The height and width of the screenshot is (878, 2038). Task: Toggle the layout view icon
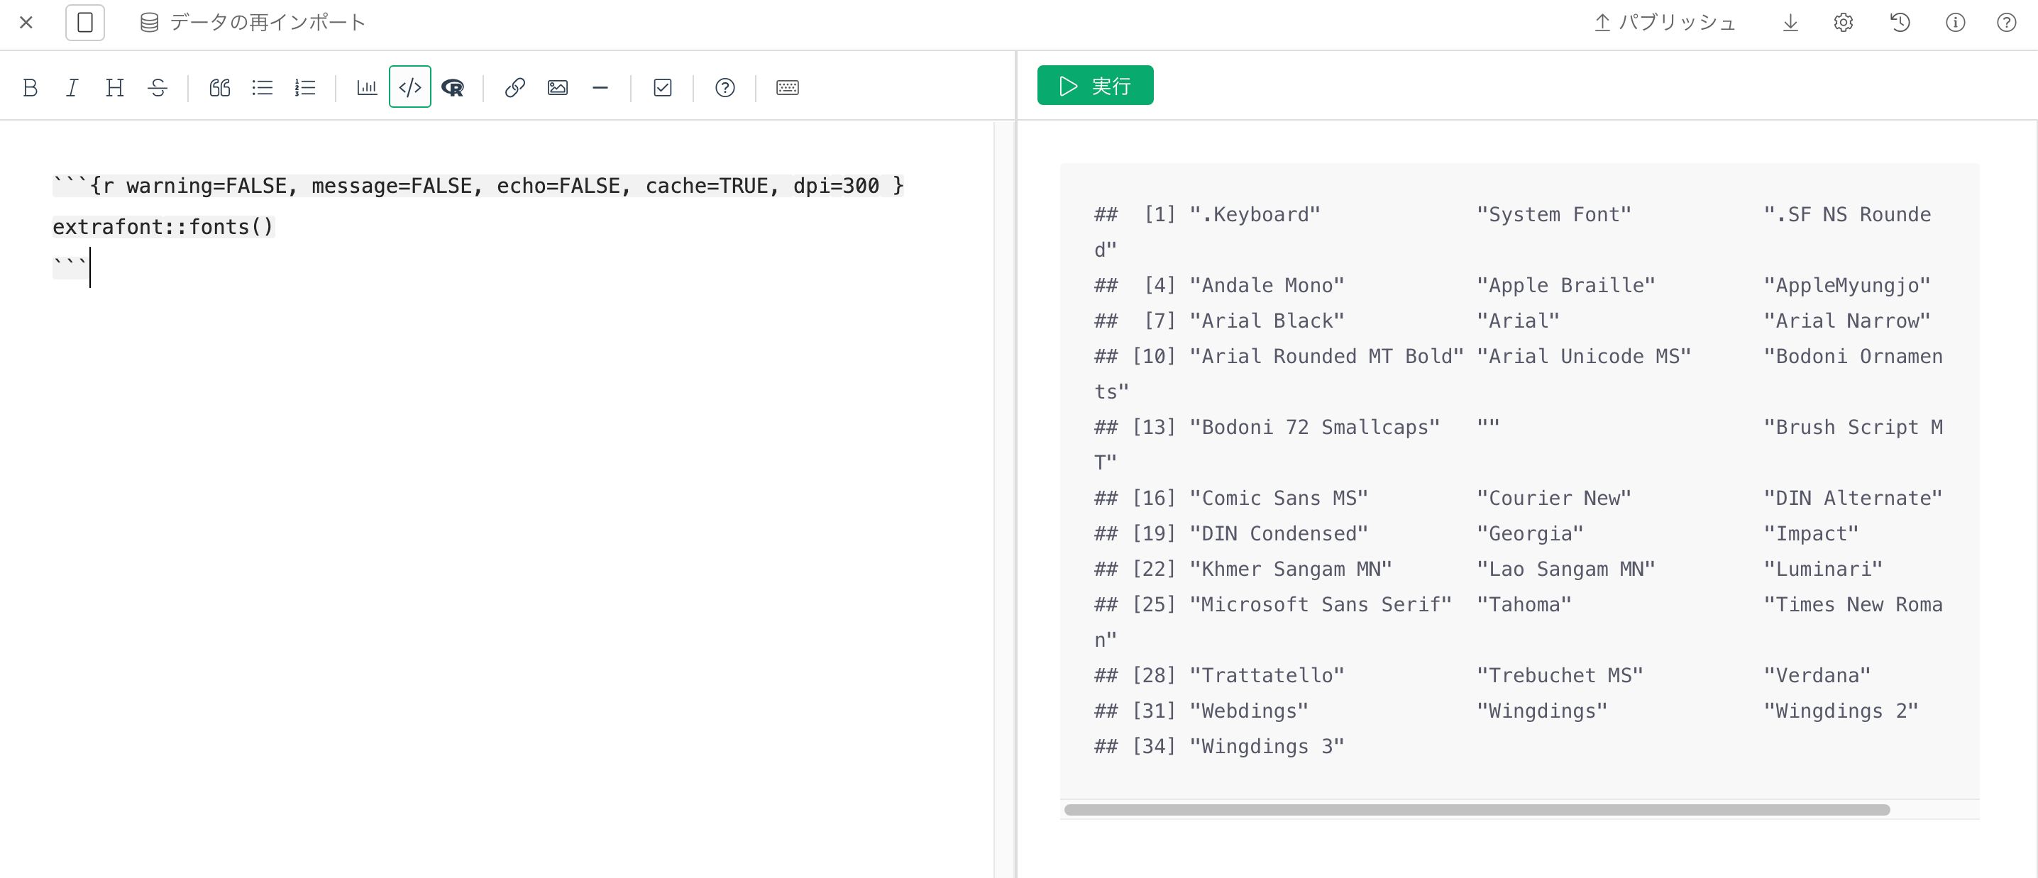point(84,22)
